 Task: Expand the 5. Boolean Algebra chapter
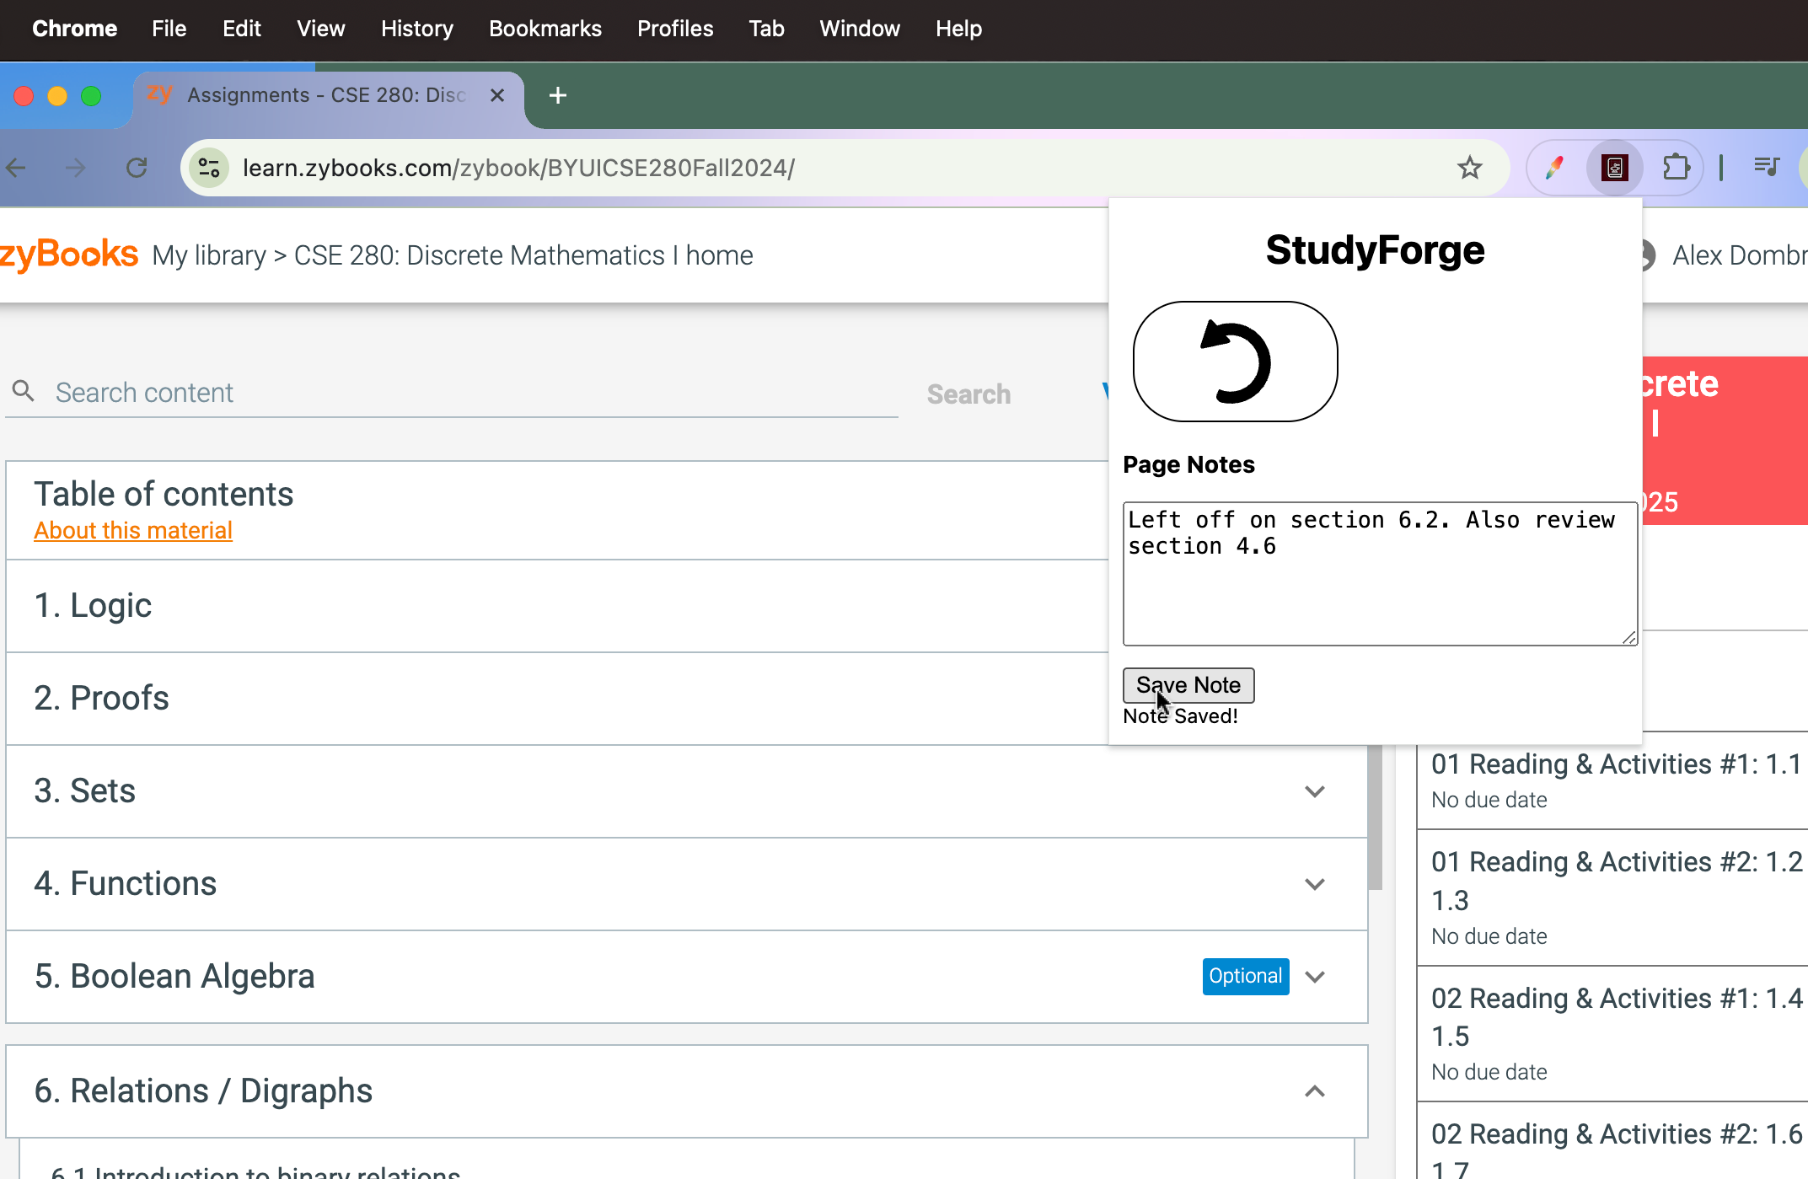(1315, 977)
